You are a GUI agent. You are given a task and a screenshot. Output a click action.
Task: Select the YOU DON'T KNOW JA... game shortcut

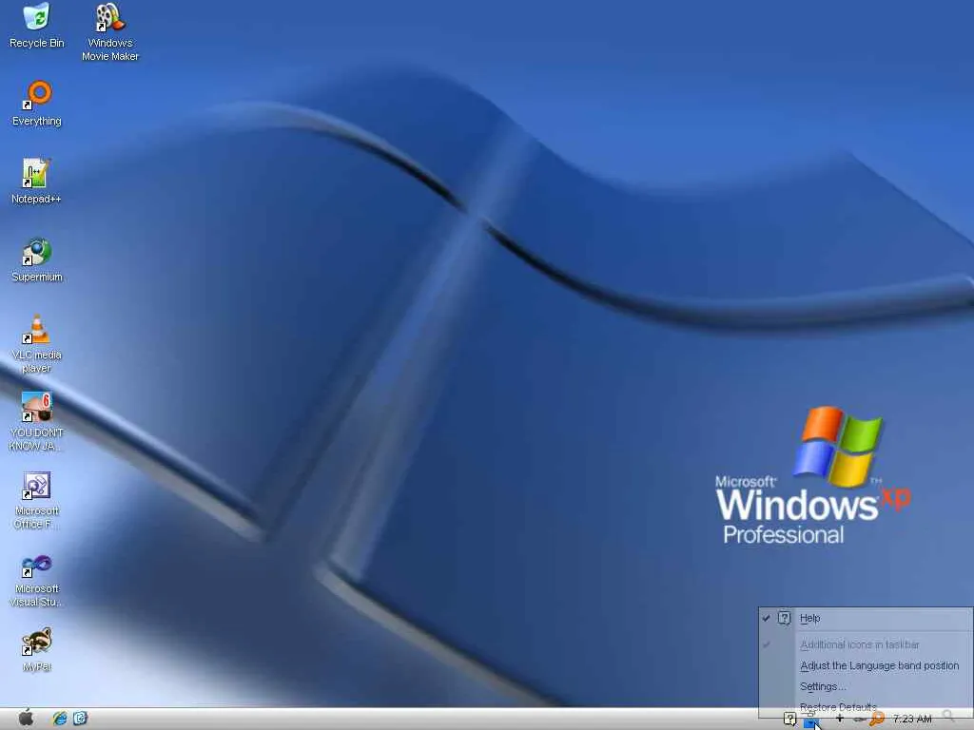pos(36,422)
